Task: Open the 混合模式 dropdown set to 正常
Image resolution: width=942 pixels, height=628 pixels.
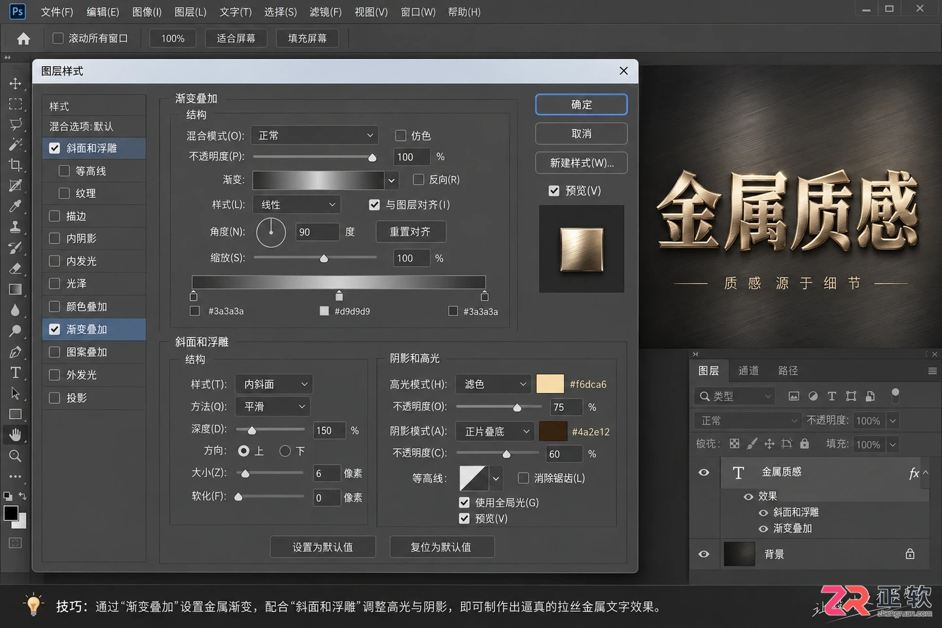Action: pos(315,135)
